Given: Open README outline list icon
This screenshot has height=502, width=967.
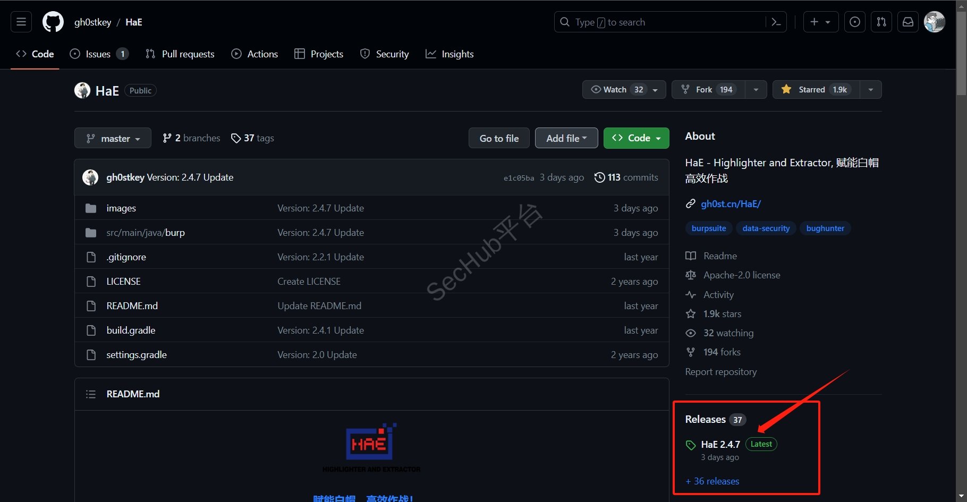Looking at the screenshot, I should 91,394.
